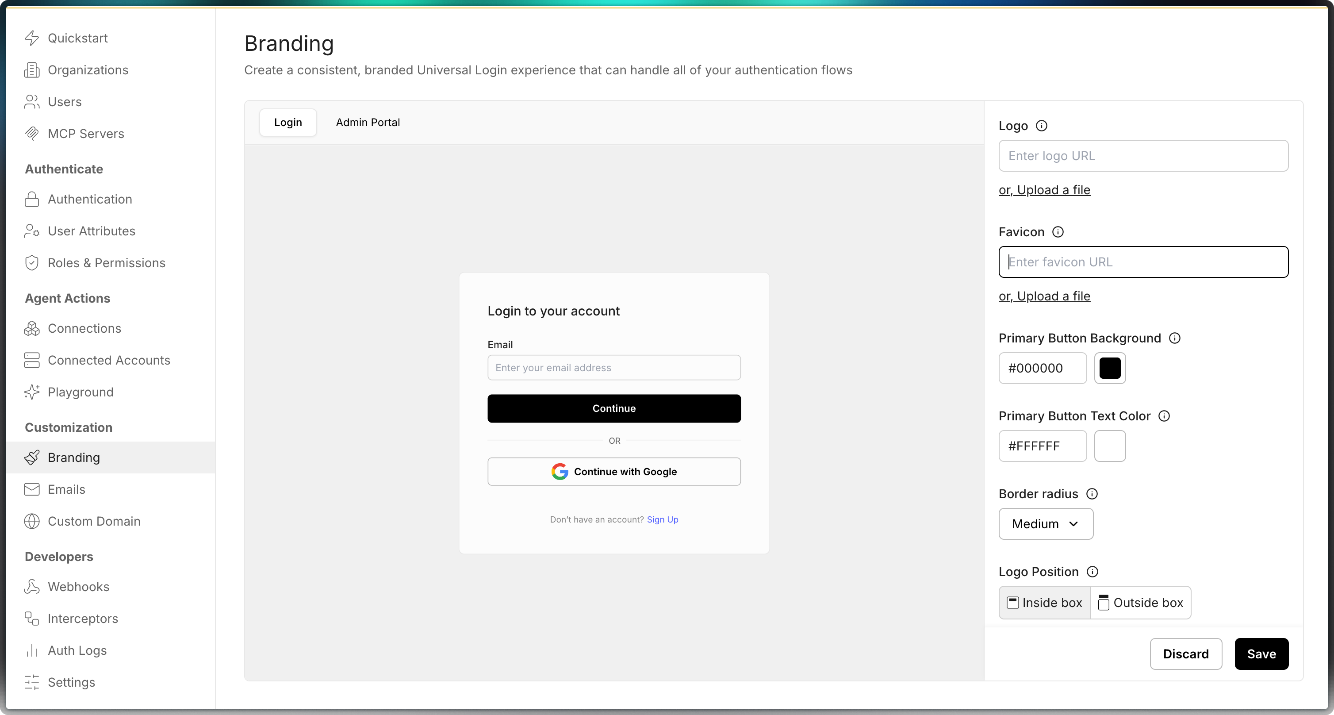Viewport: 1334px width, 715px height.
Task: Click Primary Button Background info icon
Action: 1174,338
